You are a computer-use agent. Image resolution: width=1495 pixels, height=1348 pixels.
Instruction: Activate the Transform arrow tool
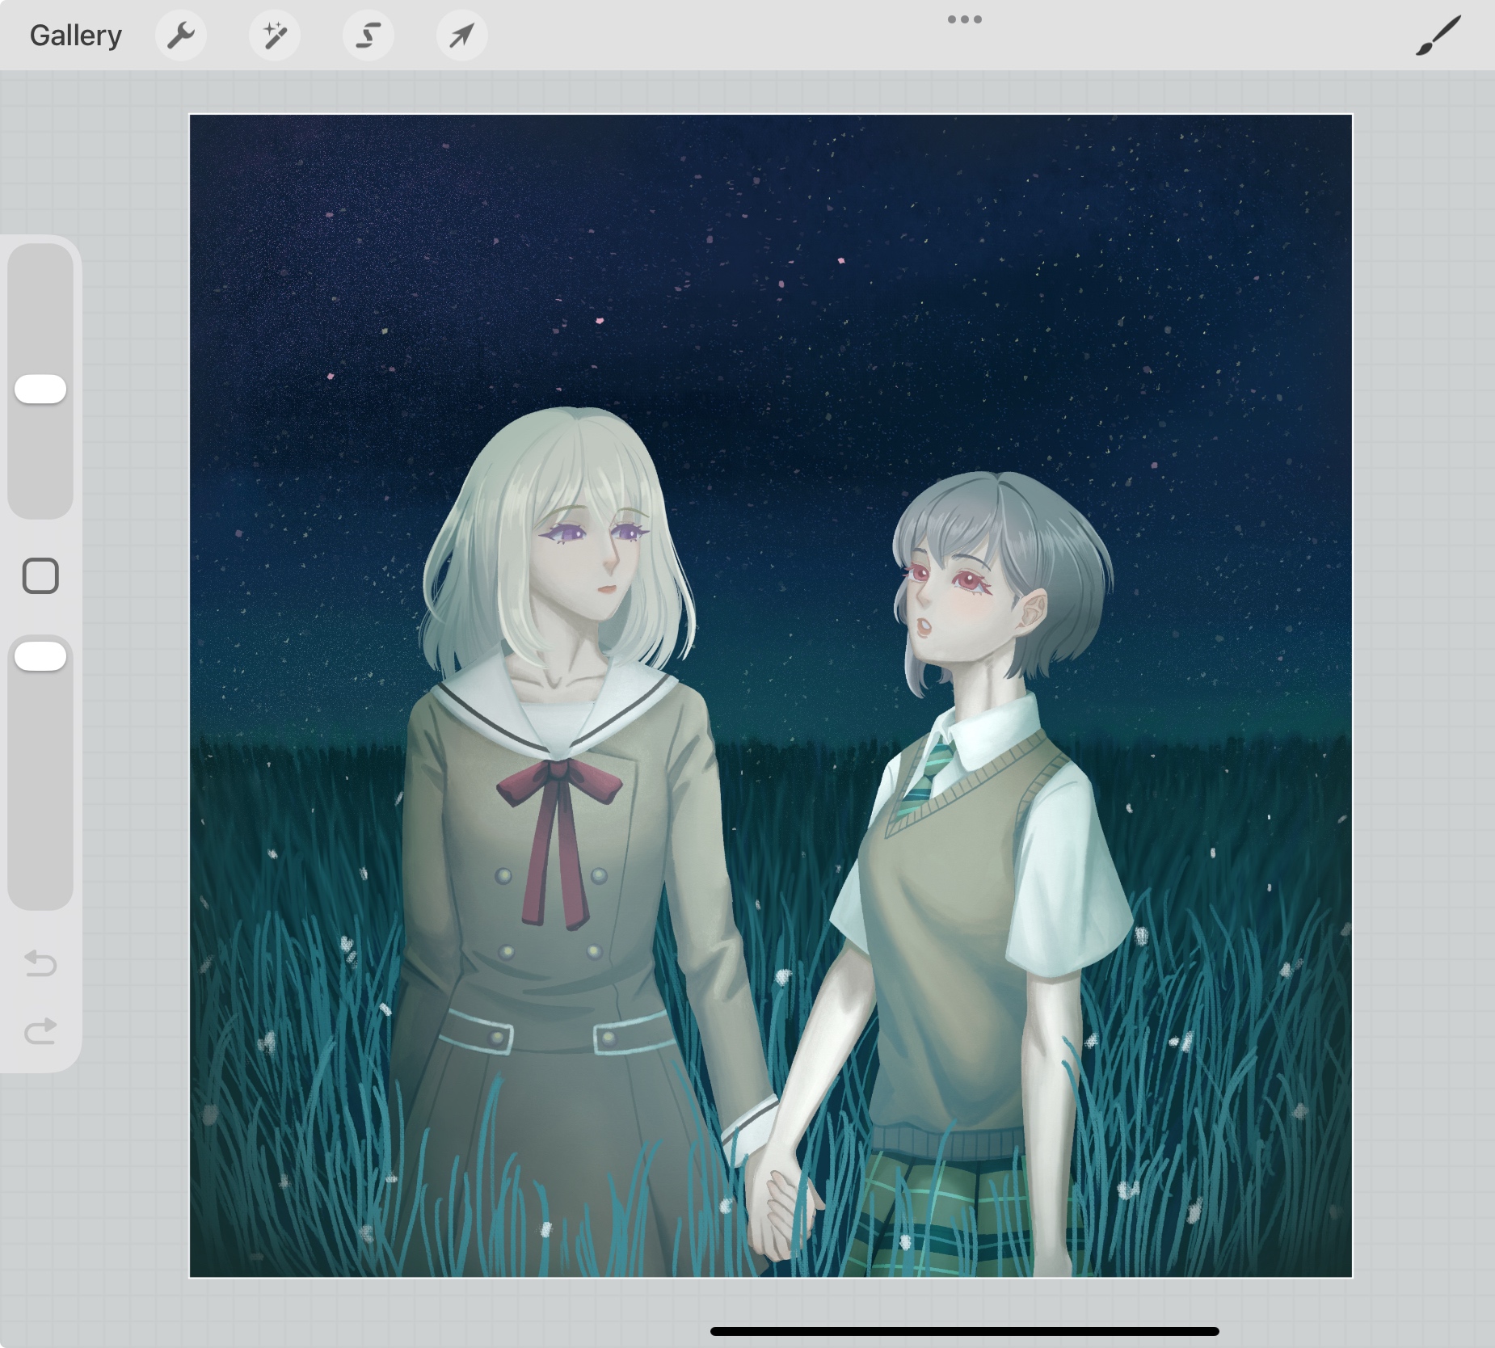461,36
